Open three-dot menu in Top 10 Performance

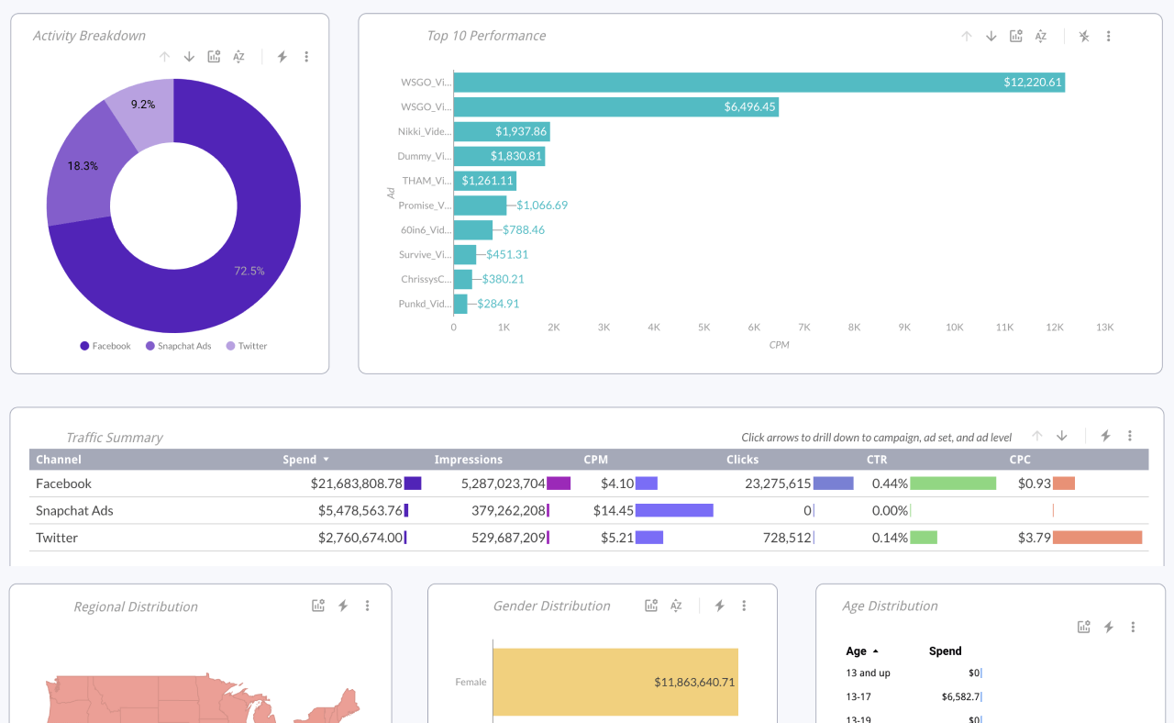tap(1108, 37)
